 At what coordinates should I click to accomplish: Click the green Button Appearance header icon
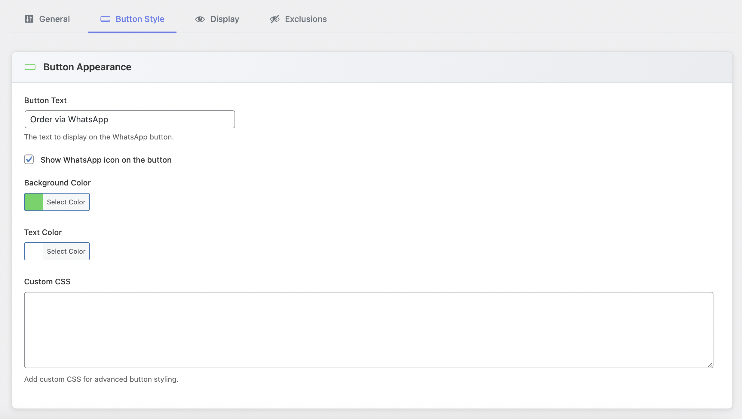tap(30, 67)
